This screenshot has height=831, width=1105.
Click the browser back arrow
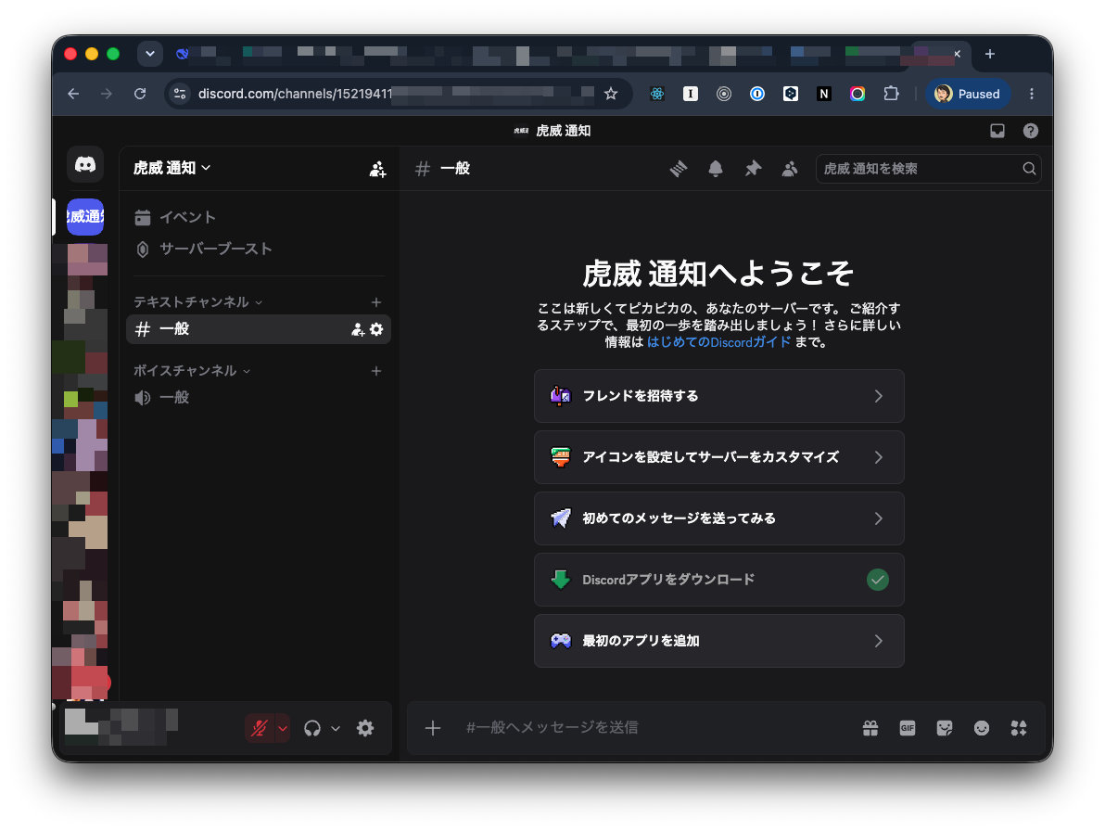[73, 94]
